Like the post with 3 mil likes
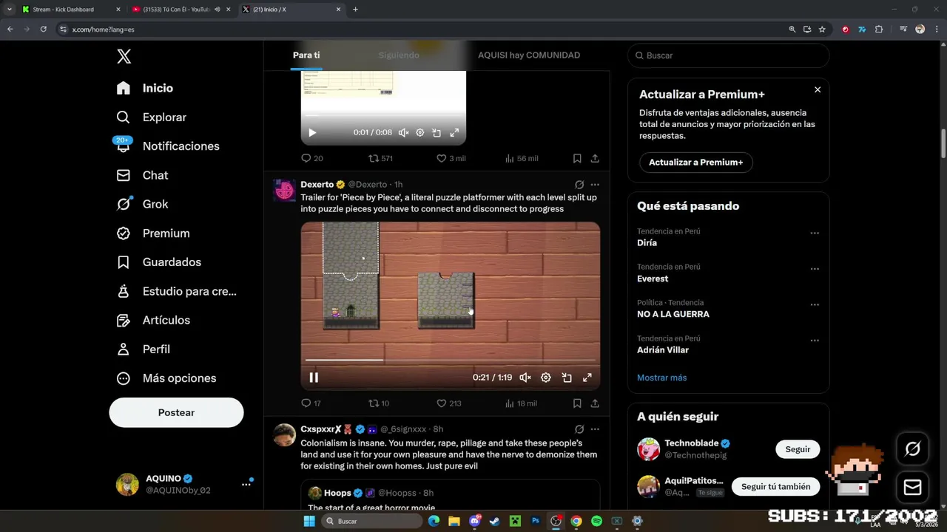This screenshot has height=532, width=947. [x=451, y=158]
